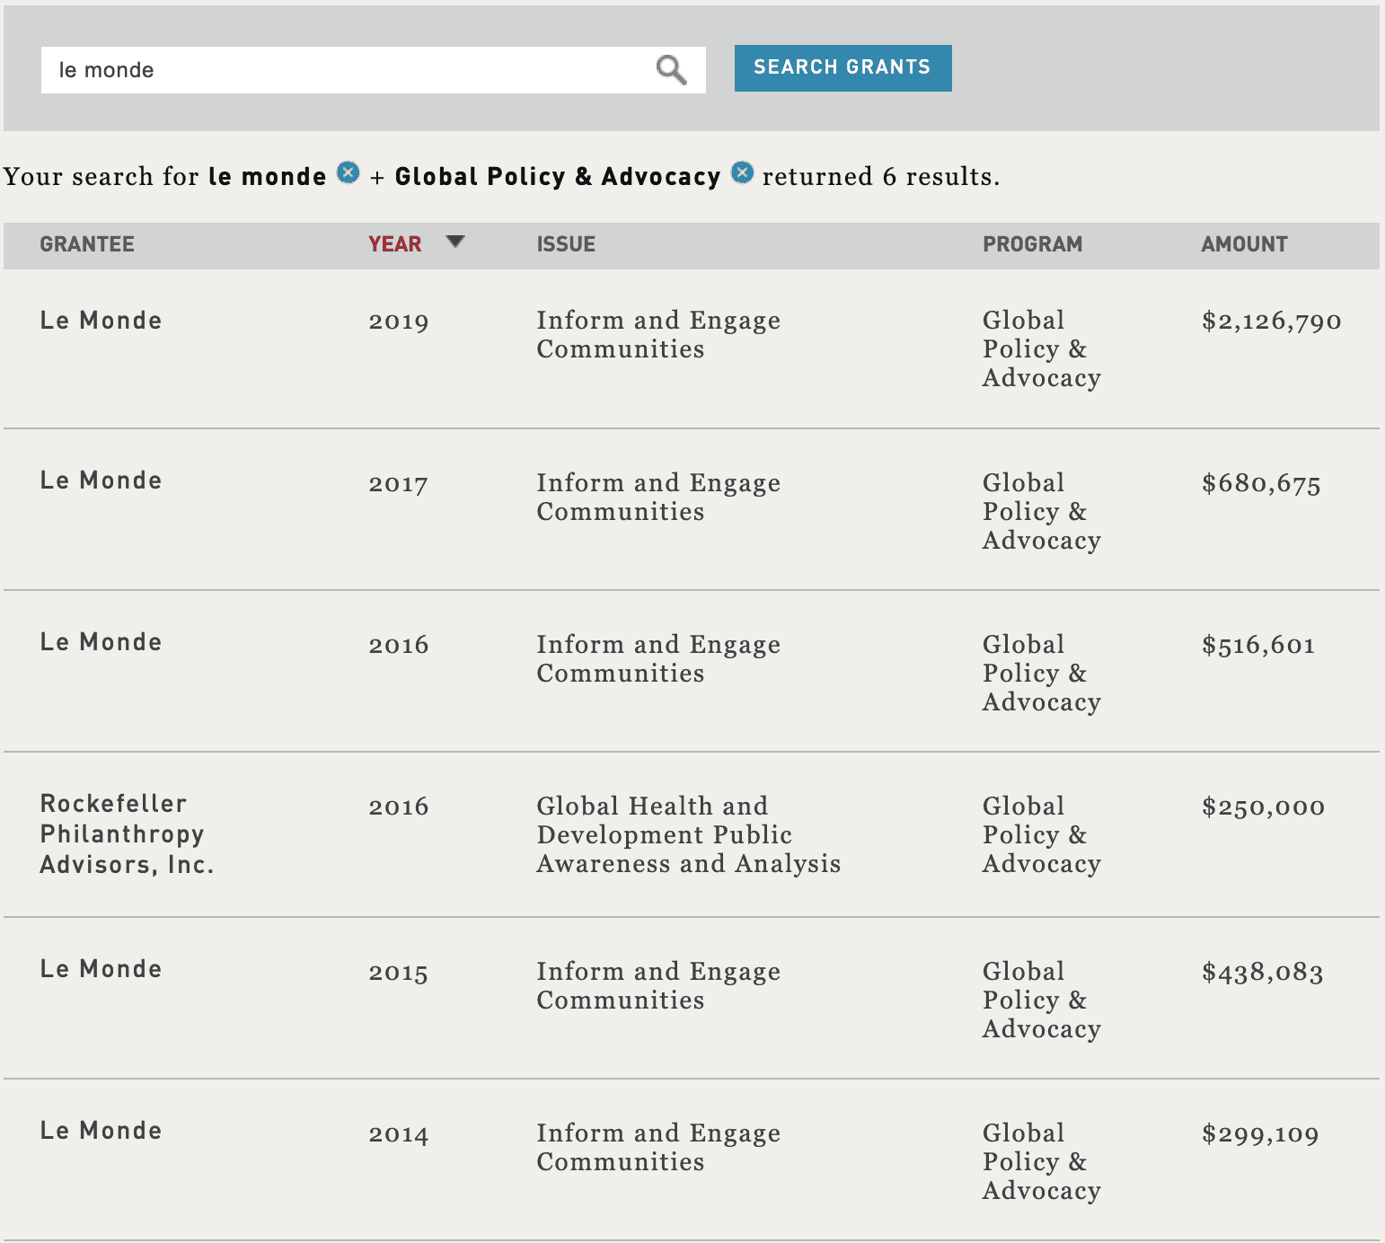This screenshot has width=1385, height=1243.
Task: Open the 2017 Le Monde grant
Action: (101, 480)
